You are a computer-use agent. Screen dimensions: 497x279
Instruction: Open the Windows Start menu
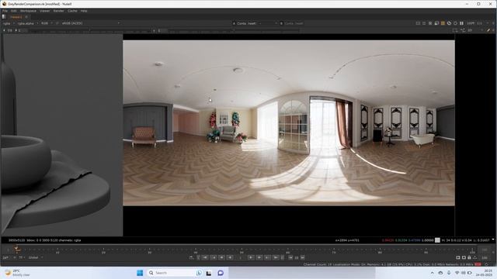[140, 273]
